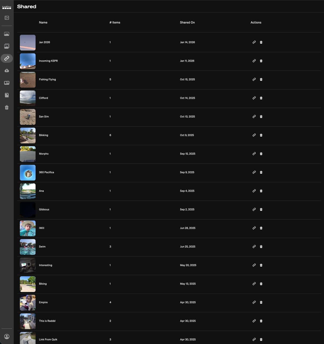Viewport: 324px width, 344px height.
Task: Delete the Bikking share
Action: pyautogui.click(x=261, y=135)
